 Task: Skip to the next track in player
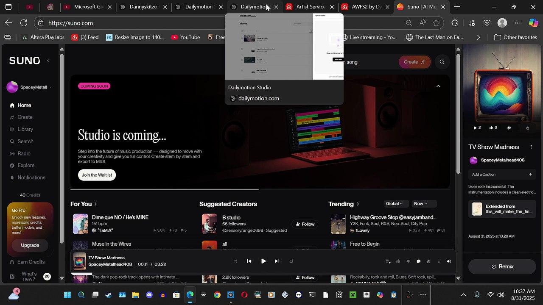pyautogui.click(x=277, y=261)
